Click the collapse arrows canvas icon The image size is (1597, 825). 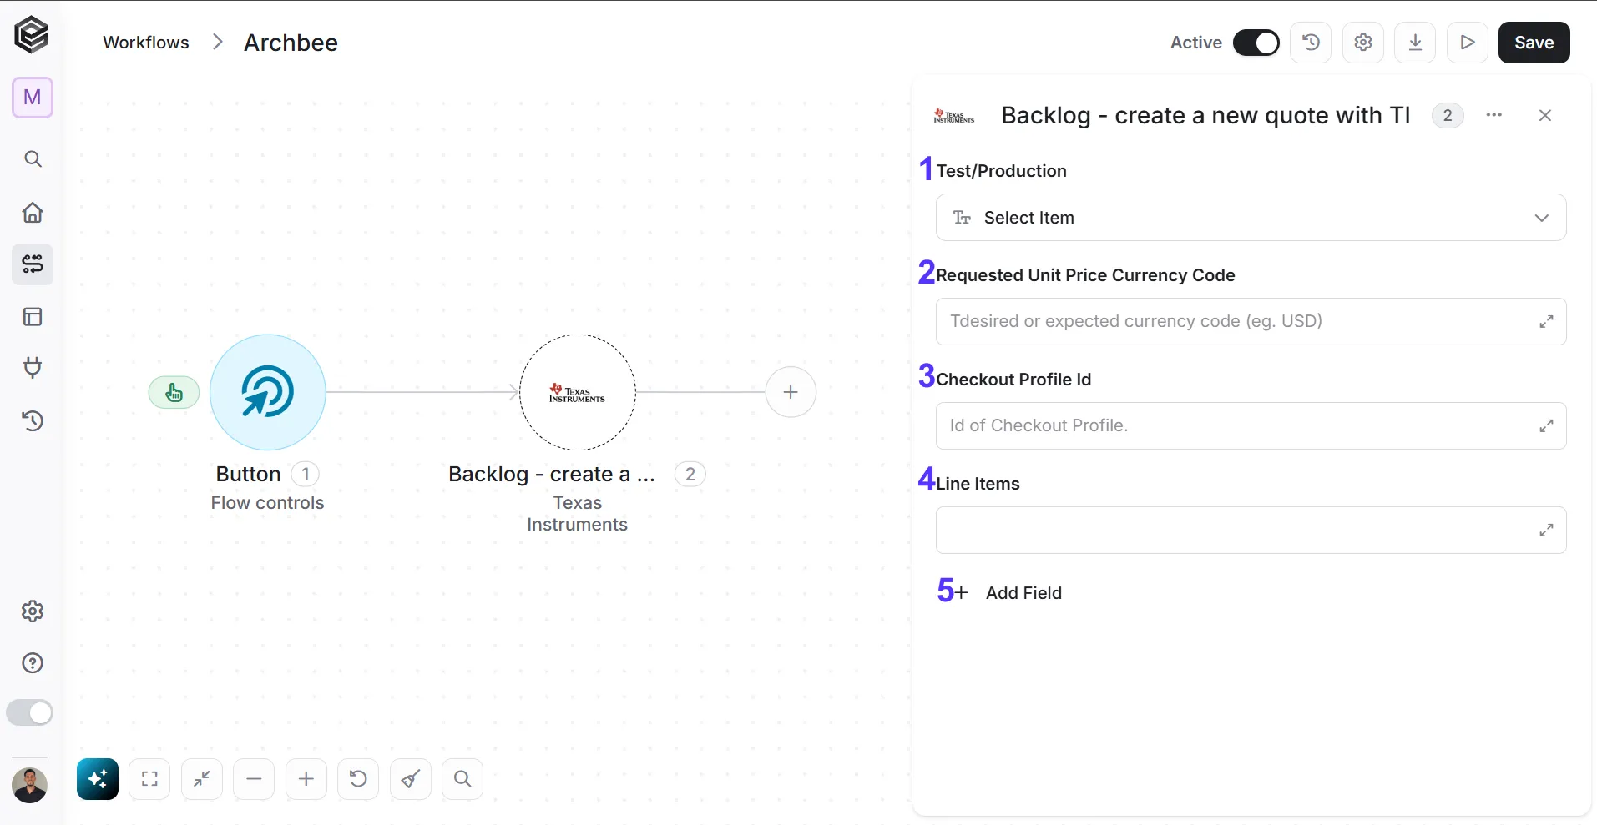[x=202, y=779]
